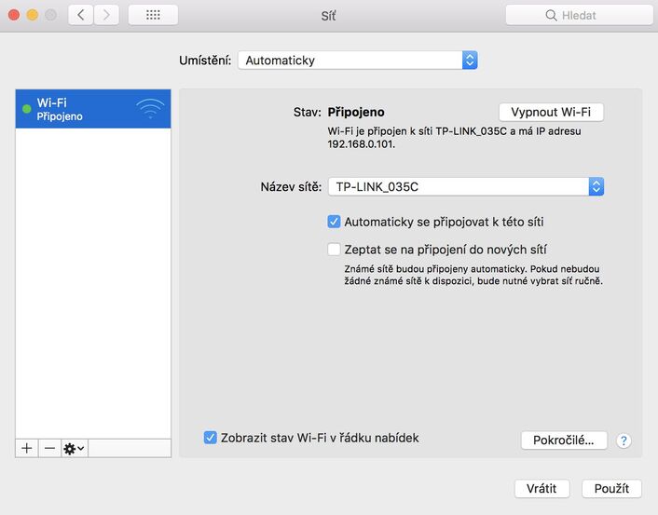658x515 pixels.
Task: Uncheck Automaticky se připojovat k této síti
Action: pos(335,223)
